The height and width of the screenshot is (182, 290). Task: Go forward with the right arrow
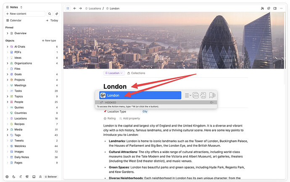click(x=80, y=8)
